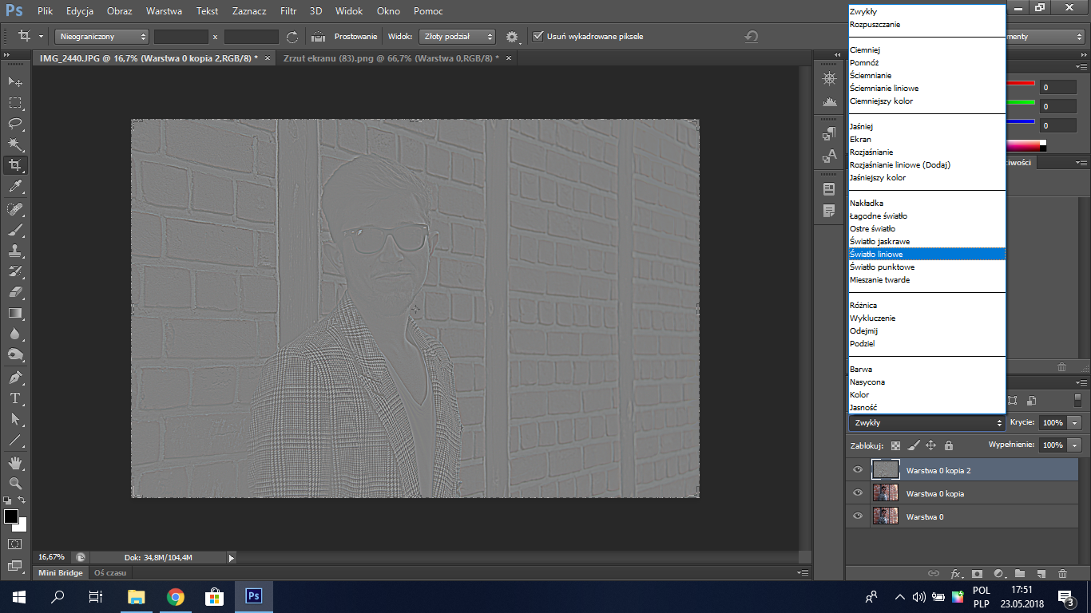Select the Eyedropper tool
Screen dimensions: 1091x613
pyautogui.click(x=15, y=187)
